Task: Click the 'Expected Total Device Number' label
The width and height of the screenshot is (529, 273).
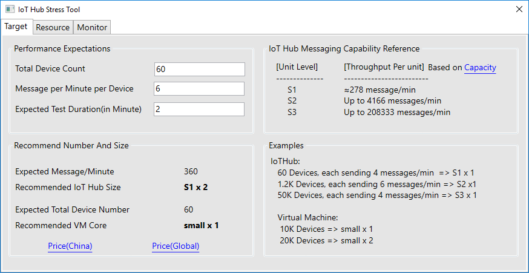Action: tap(72, 209)
